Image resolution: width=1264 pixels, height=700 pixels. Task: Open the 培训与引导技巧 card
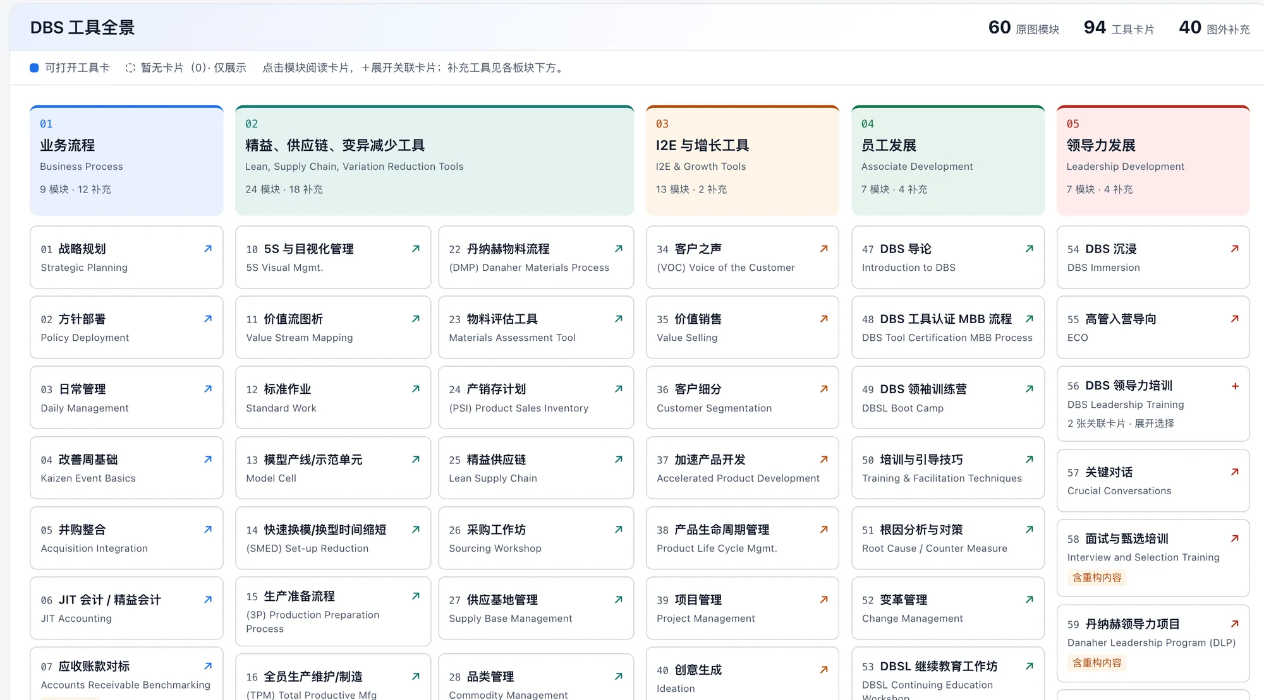[x=948, y=468]
